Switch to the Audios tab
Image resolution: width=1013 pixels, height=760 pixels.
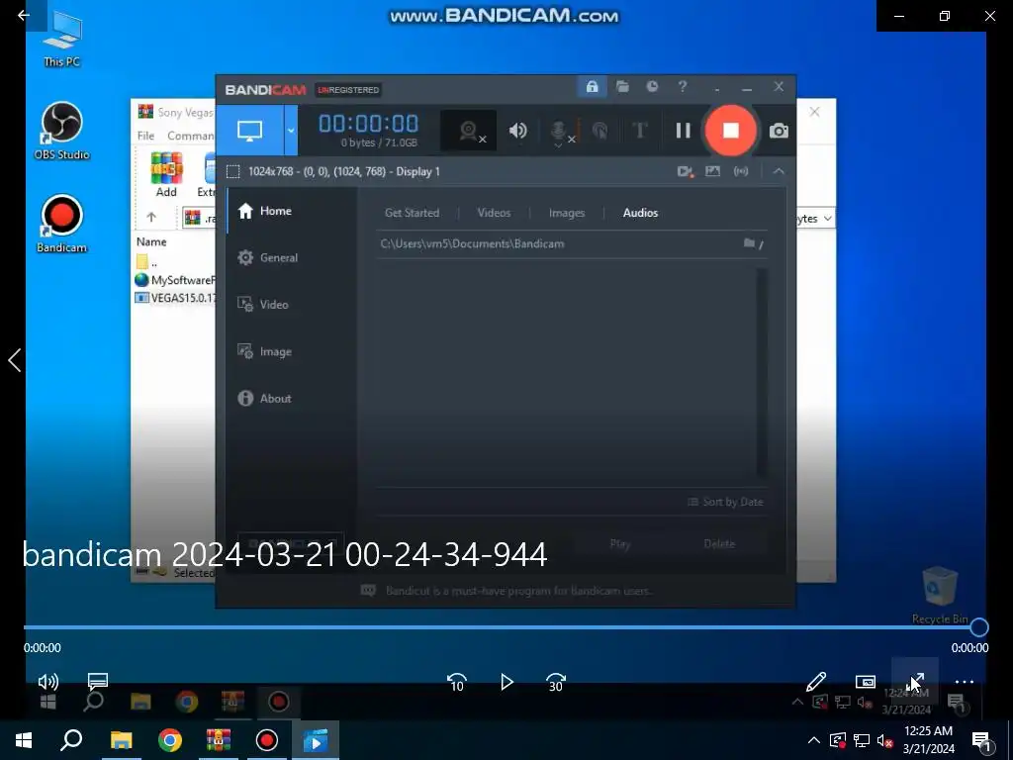[640, 213]
